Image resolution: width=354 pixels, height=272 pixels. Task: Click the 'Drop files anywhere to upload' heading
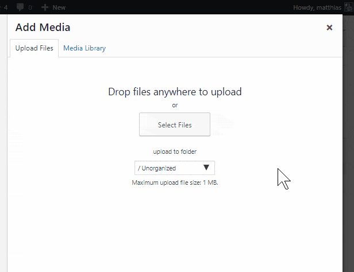pyautogui.click(x=175, y=92)
